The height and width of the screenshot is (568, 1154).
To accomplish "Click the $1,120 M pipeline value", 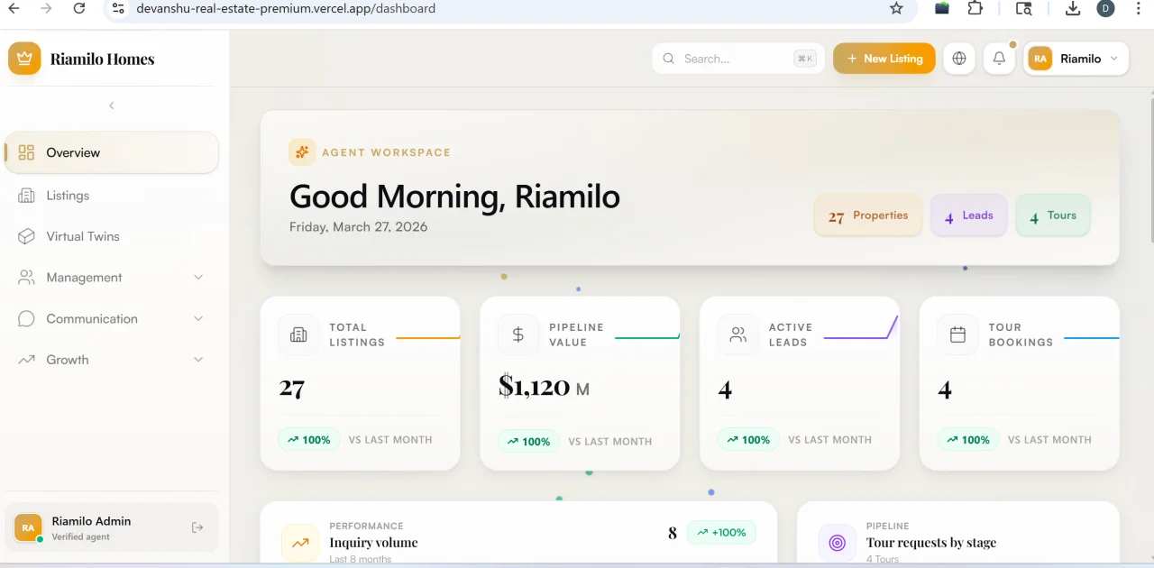I will pos(545,387).
